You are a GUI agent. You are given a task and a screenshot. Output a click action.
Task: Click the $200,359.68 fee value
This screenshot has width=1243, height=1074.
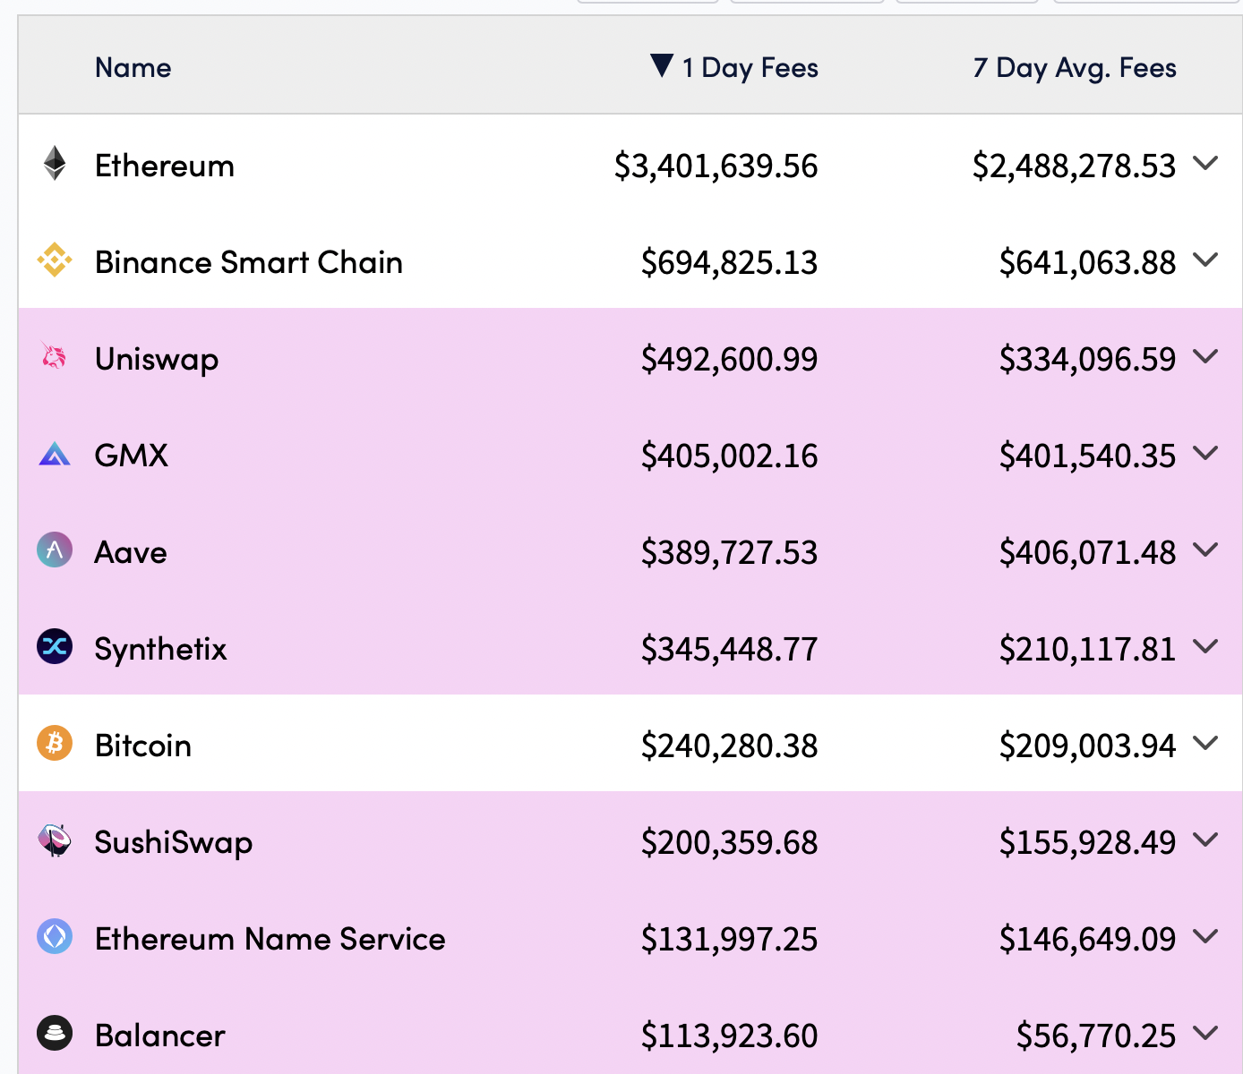pos(730,843)
